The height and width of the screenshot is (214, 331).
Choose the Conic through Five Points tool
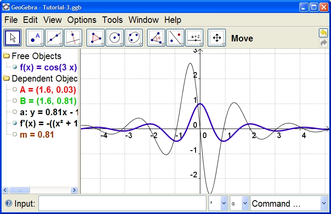(134, 38)
